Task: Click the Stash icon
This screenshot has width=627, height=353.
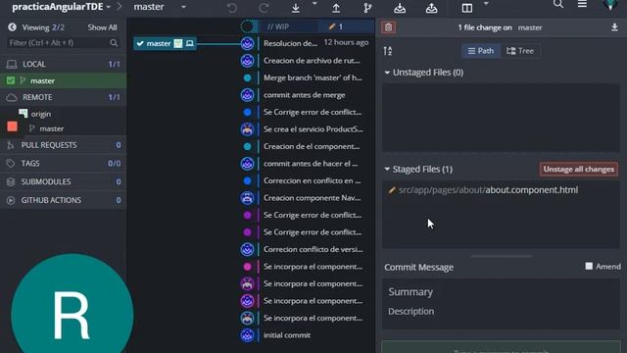Action: tap(400, 8)
